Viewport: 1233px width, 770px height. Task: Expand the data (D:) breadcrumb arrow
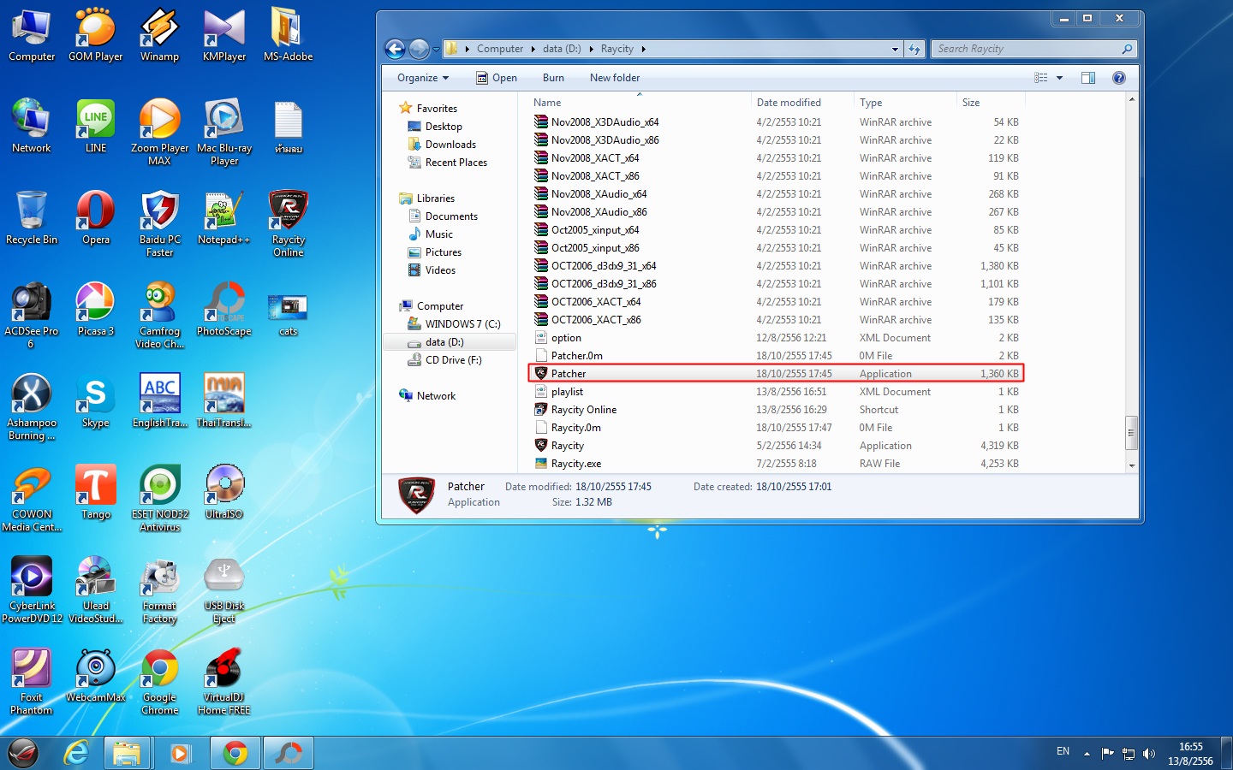pyautogui.click(x=591, y=49)
